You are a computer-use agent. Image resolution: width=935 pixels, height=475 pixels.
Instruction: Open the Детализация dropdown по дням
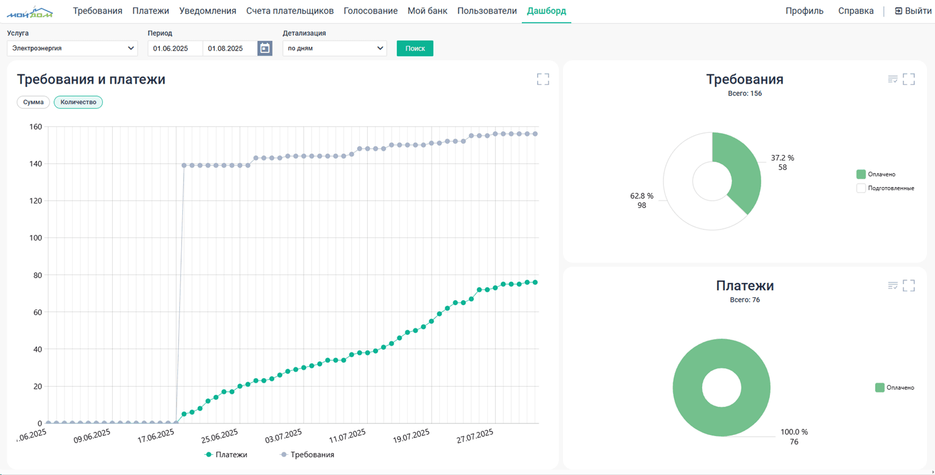334,48
